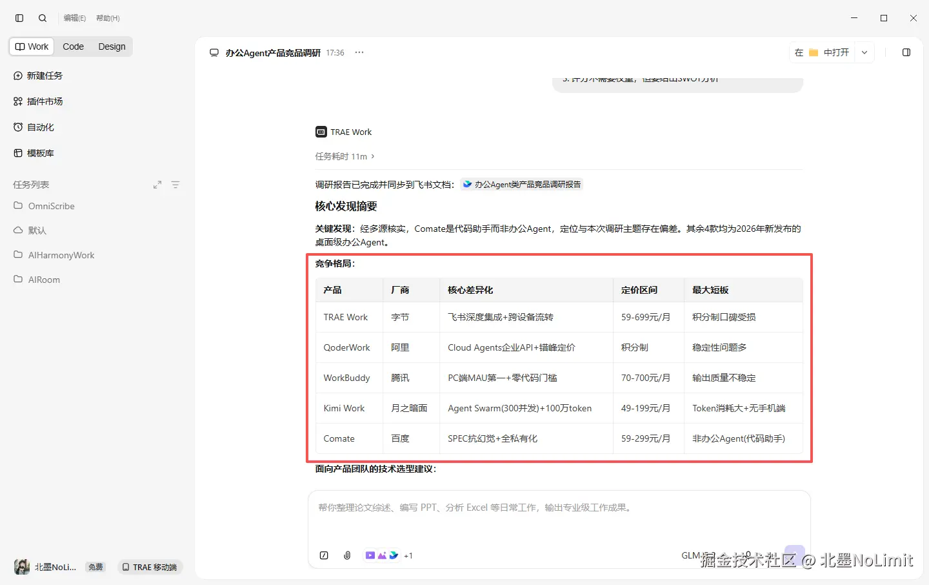Open the 模板库 template library
Screen dimensions: 929x585
coord(34,153)
